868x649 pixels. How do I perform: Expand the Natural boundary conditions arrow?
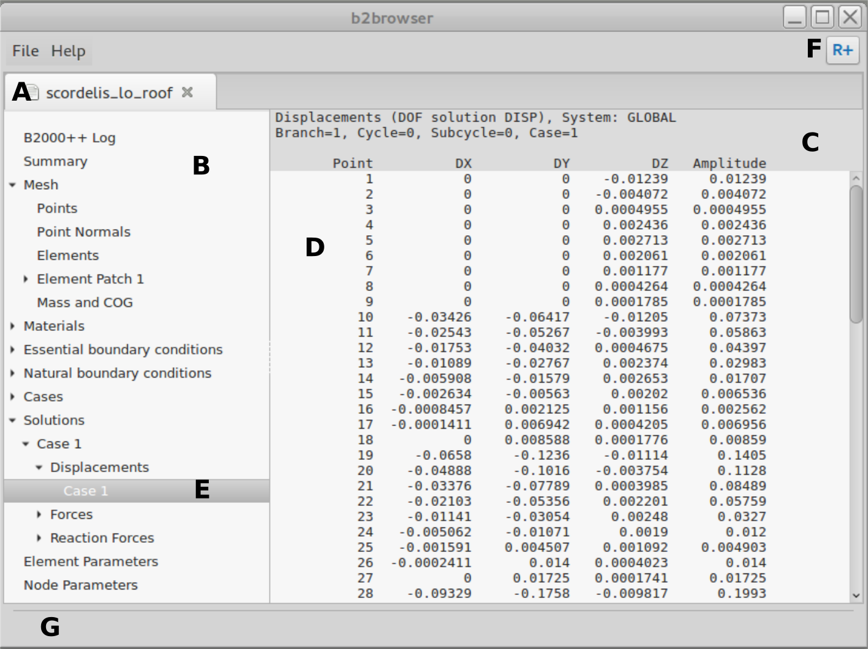12,373
